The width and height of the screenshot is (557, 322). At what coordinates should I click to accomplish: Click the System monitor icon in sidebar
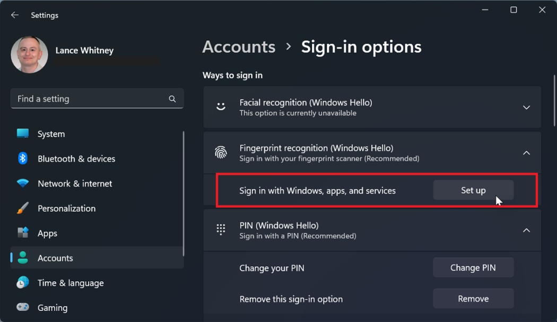pyautogui.click(x=23, y=133)
